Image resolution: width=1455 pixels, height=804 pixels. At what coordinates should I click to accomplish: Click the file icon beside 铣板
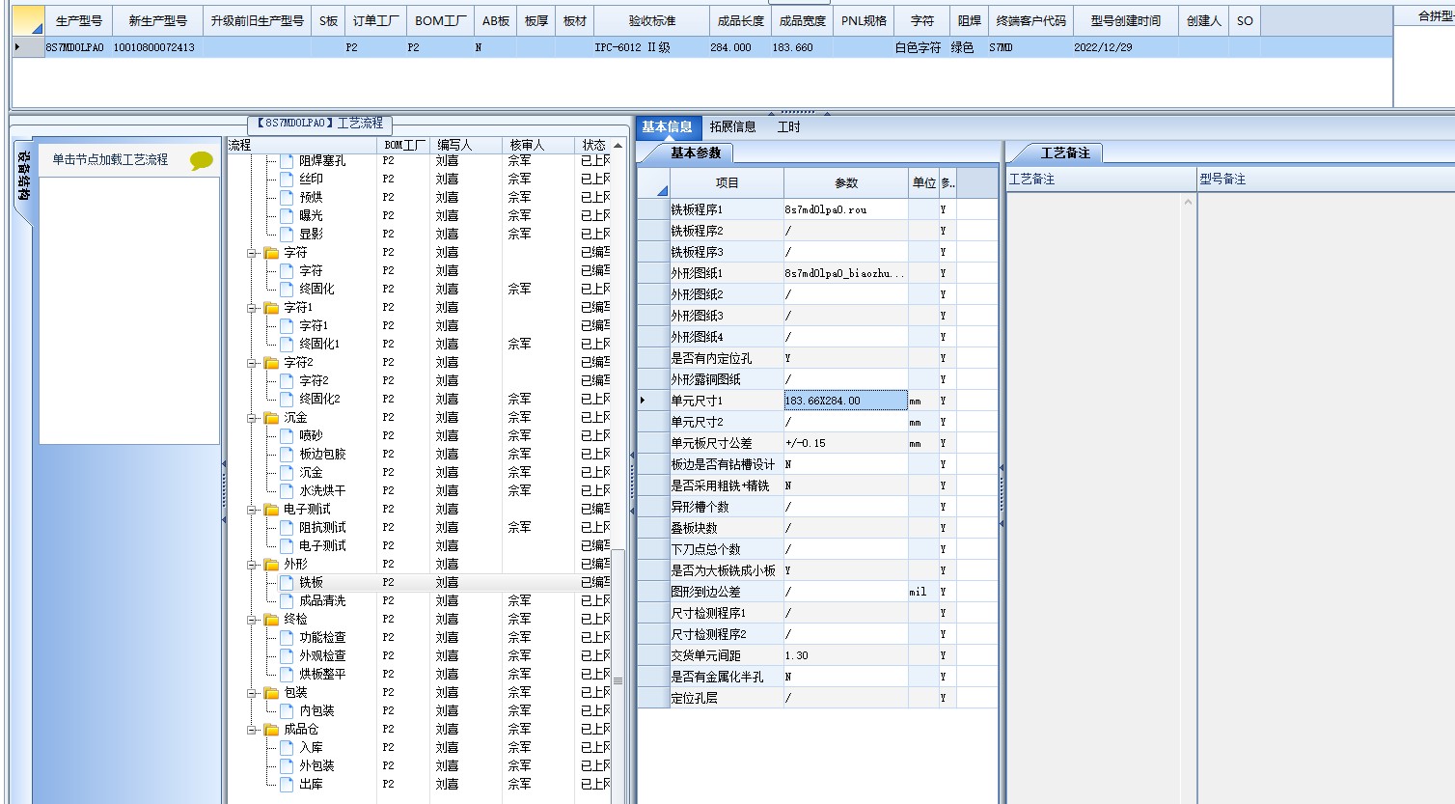[287, 582]
